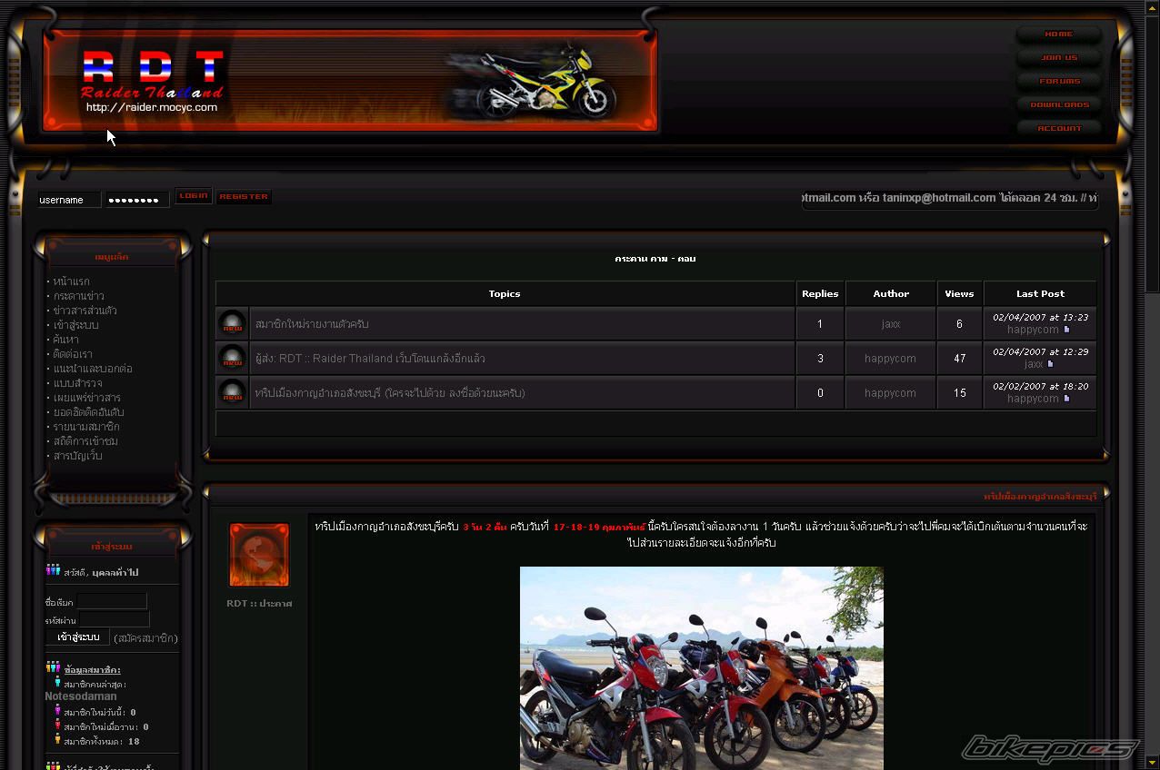Screen dimensions: 1160x770
Task: Open the ACCOUNT page
Action: pyautogui.click(x=1058, y=129)
